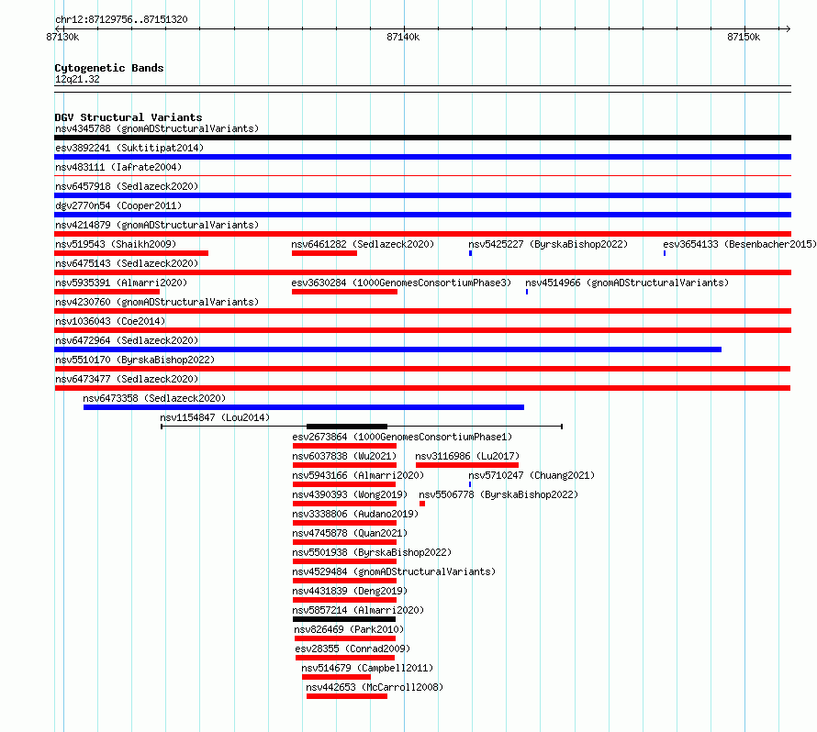Image resolution: width=817 pixels, height=732 pixels.
Task: Open nsv4230760 gnomADStructuralVariants entry
Action: [x=157, y=302]
